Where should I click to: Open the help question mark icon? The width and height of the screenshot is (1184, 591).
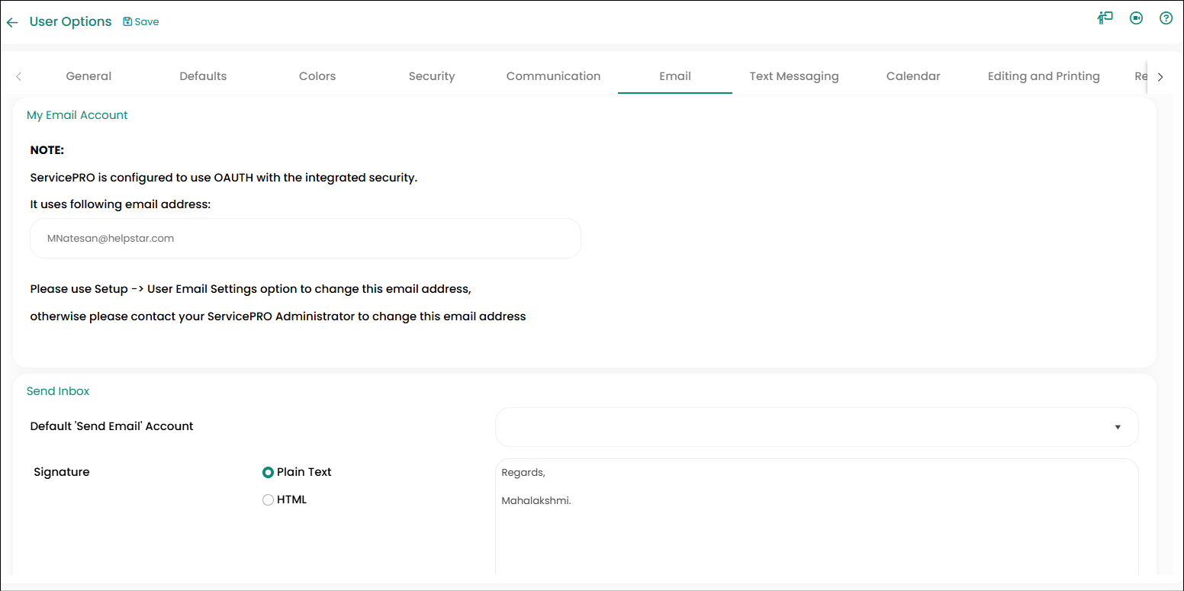coord(1166,18)
